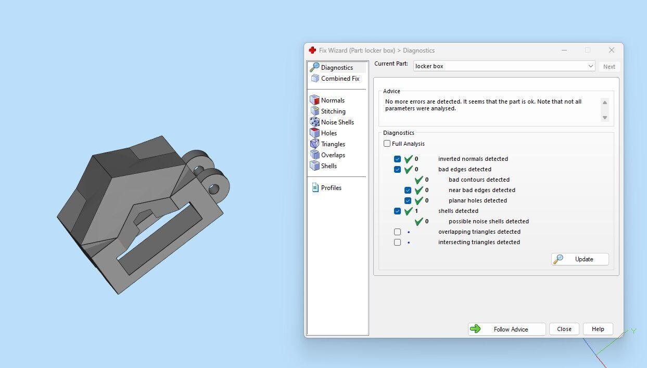This screenshot has height=368, width=647.
Task: Go to the Normals page
Action: click(x=333, y=100)
